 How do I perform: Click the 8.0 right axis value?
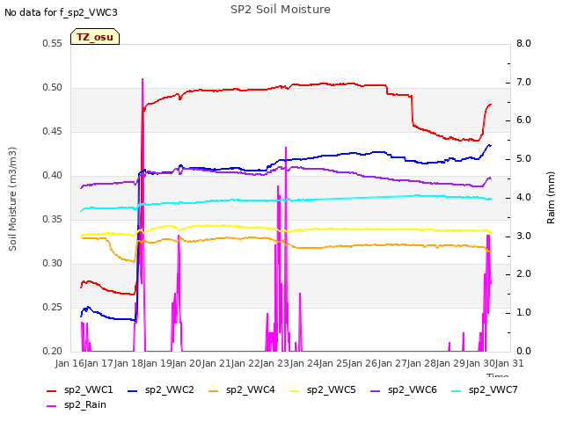pyautogui.click(x=523, y=44)
